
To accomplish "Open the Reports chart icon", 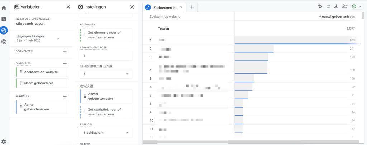I will [4, 19].
